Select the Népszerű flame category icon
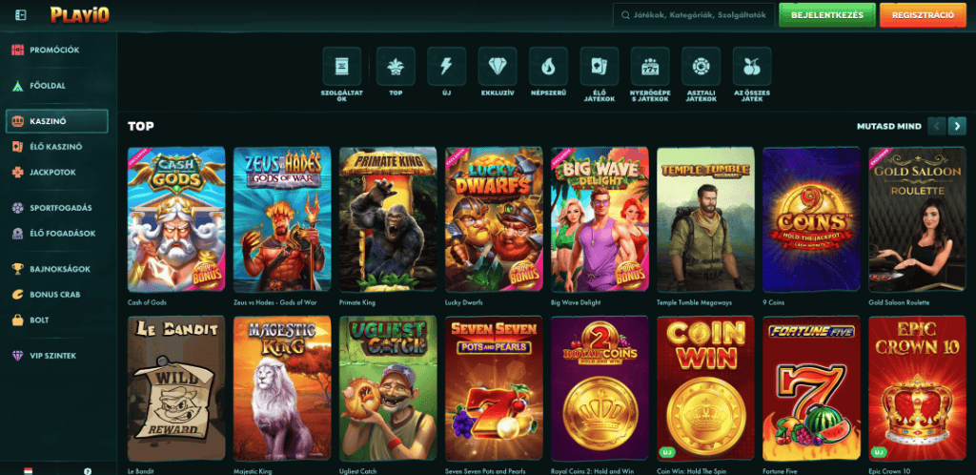Screen dimensions: 976x475 548,66
